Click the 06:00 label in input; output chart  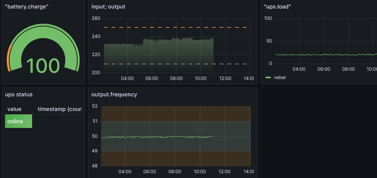[x=152, y=78]
